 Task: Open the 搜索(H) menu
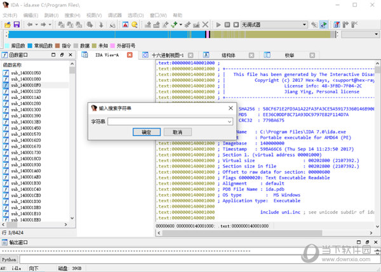click(x=72, y=15)
